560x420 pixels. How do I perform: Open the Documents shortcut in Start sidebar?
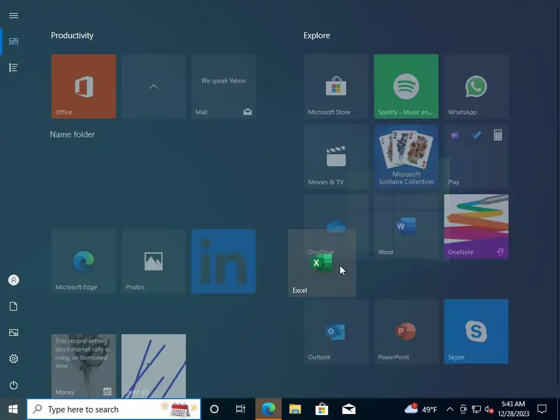(14, 306)
